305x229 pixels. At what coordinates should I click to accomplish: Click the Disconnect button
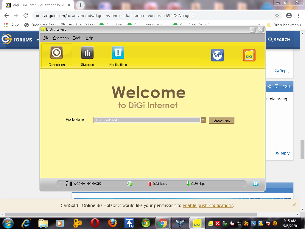(x=222, y=120)
